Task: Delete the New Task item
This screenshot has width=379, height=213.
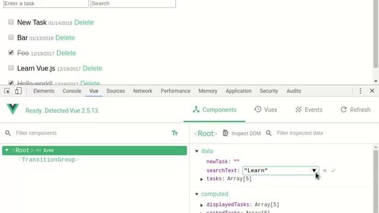Action: (84, 22)
